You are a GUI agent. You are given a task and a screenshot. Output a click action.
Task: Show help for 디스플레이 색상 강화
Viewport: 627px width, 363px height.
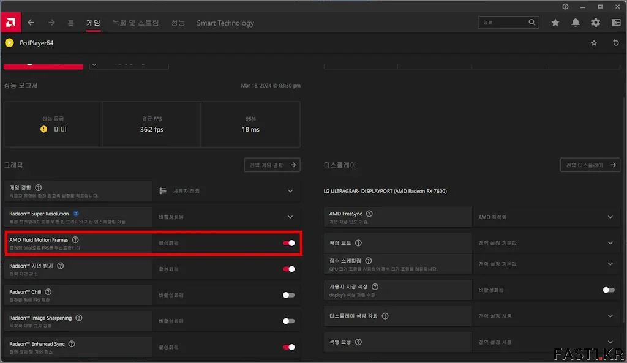tap(385, 316)
